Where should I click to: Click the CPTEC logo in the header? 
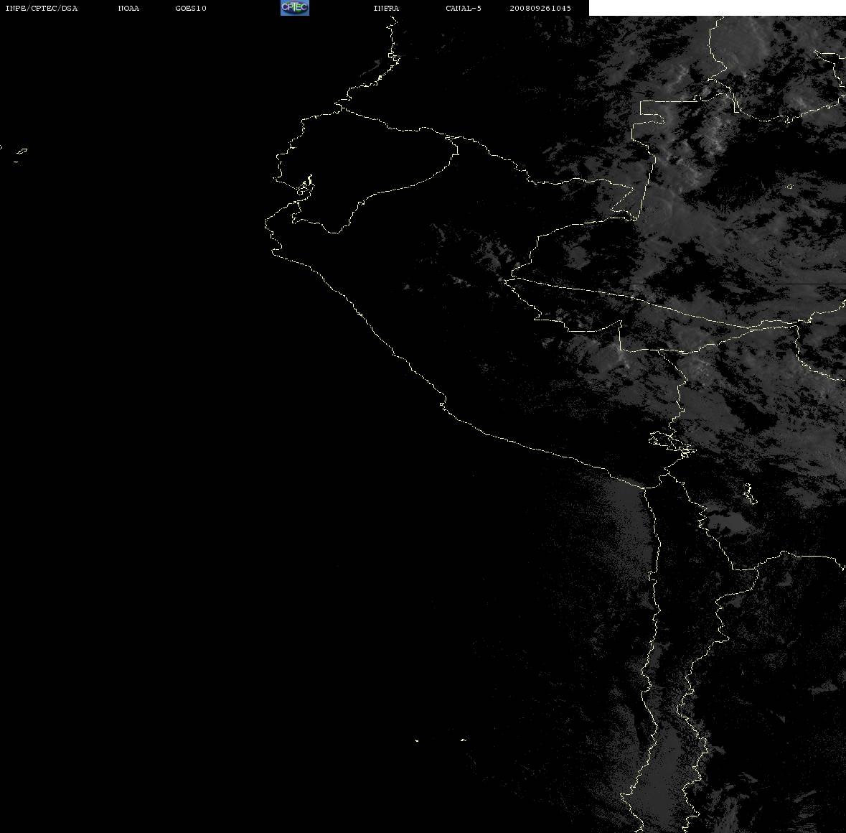tap(295, 8)
